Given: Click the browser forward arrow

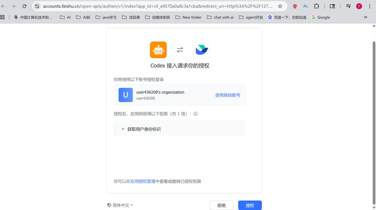Looking at the screenshot, I should click(14, 6).
